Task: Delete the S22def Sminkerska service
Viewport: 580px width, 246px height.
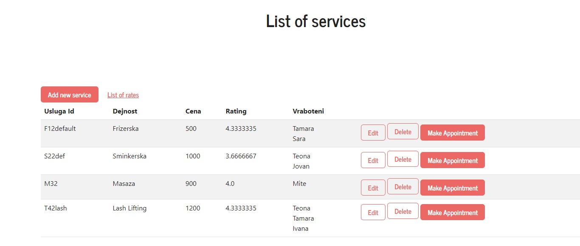Action: click(x=403, y=159)
